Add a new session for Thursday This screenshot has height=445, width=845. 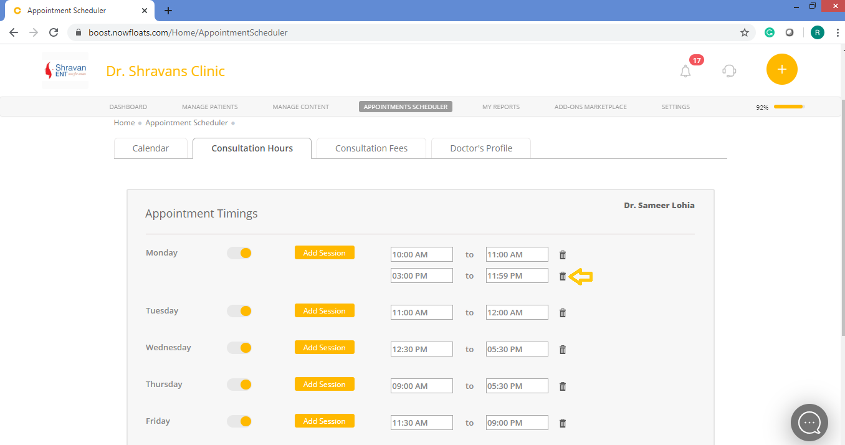tap(324, 384)
